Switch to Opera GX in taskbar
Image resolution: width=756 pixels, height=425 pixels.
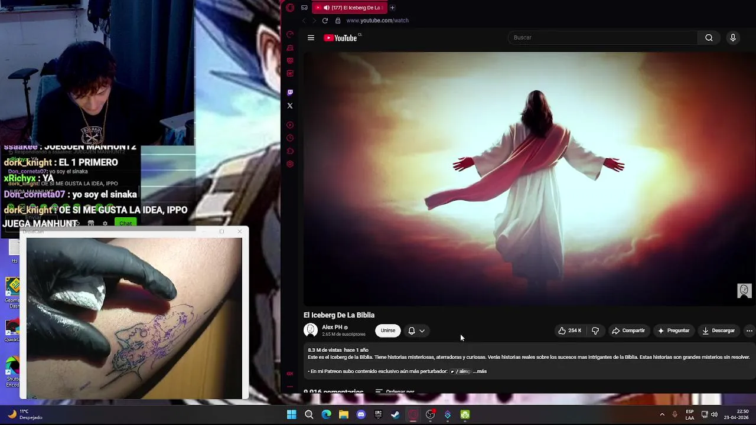pyautogui.click(x=413, y=414)
